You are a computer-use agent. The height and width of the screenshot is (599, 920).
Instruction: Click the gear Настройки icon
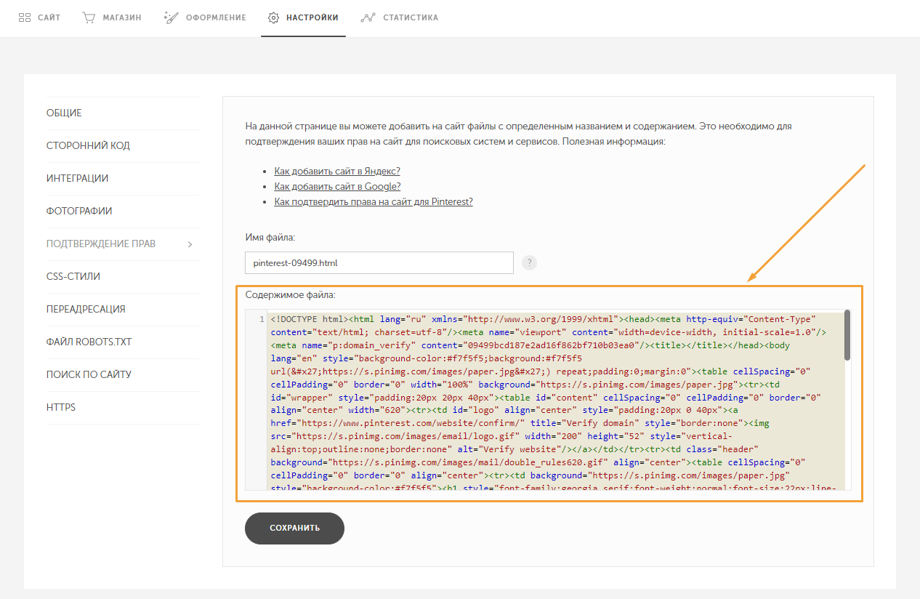pyautogui.click(x=273, y=17)
